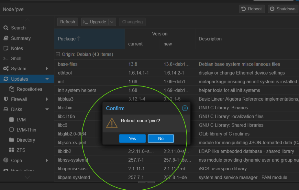Select the ethtool package row
The image size is (299, 190).
coord(177,73)
